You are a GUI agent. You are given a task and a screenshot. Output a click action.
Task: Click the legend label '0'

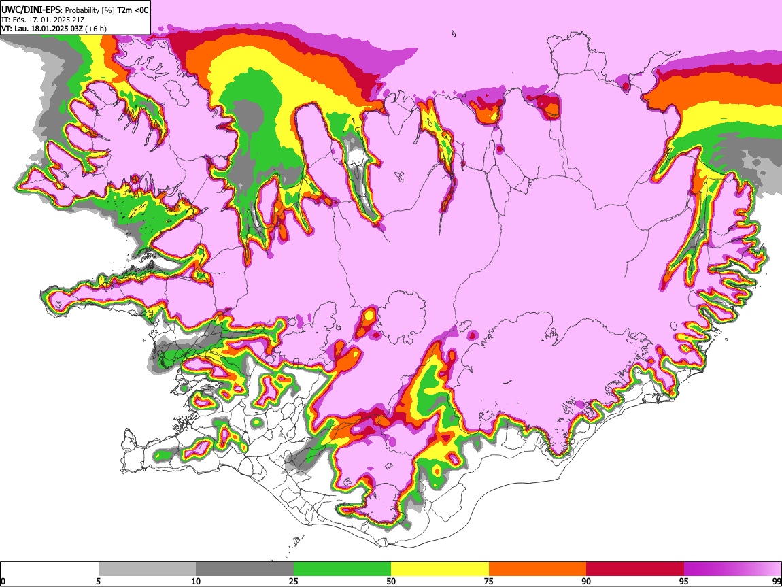(x=3, y=582)
